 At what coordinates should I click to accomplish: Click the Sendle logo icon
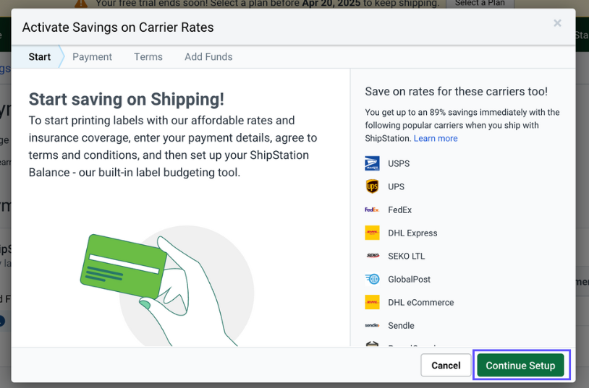point(372,325)
